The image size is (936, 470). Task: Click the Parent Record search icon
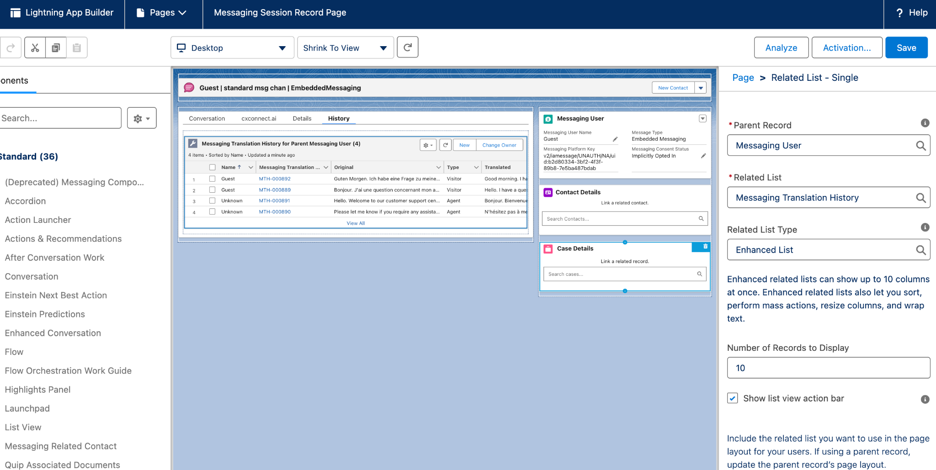921,146
